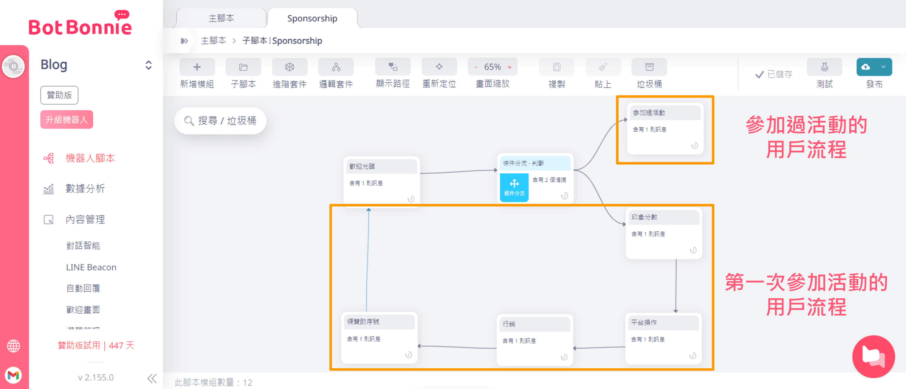
Task: Toggle 顯示路徑 path display
Action: coord(393,67)
